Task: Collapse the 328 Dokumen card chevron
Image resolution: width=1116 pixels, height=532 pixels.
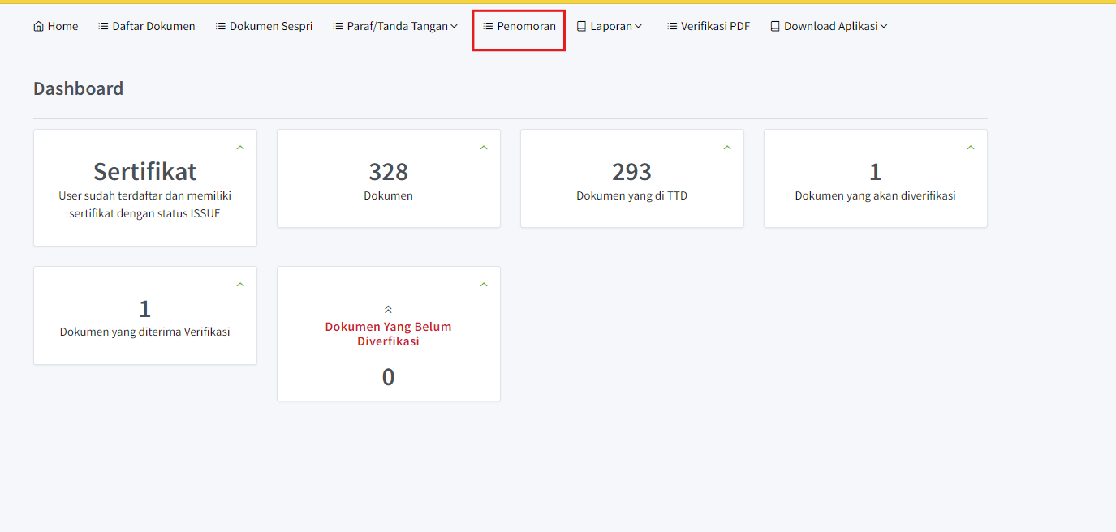Action: coord(484,148)
